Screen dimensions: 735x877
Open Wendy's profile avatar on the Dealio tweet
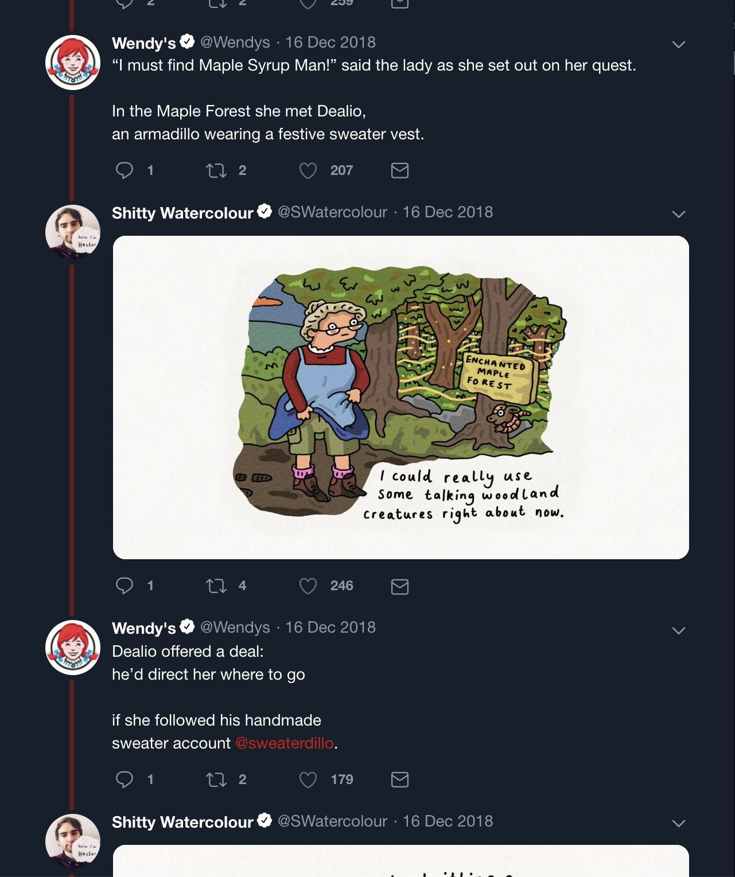point(73,648)
